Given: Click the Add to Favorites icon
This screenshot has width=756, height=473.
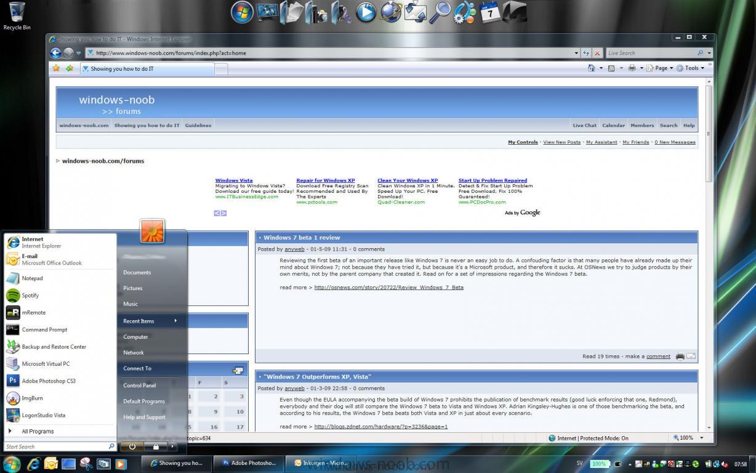Looking at the screenshot, I should tap(70, 68).
